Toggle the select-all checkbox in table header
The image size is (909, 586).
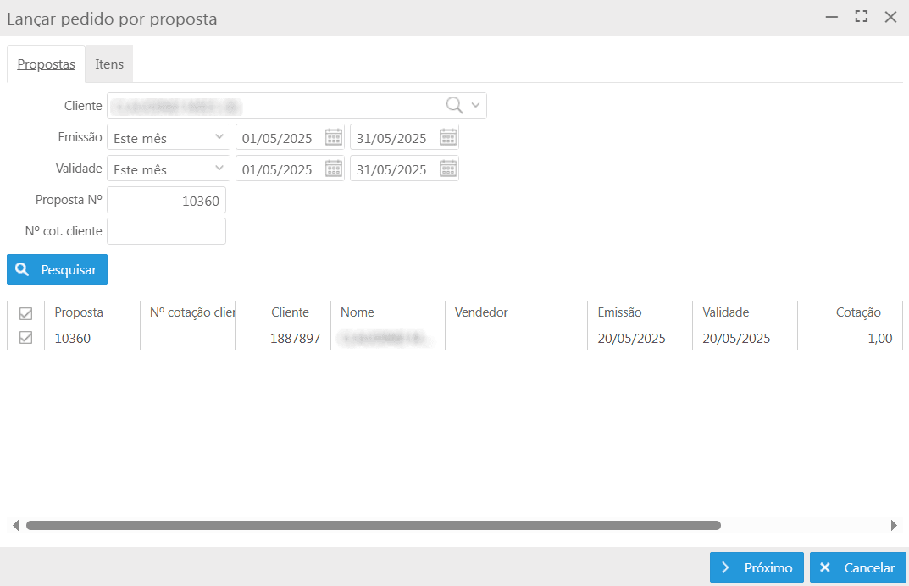(x=25, y=313)
